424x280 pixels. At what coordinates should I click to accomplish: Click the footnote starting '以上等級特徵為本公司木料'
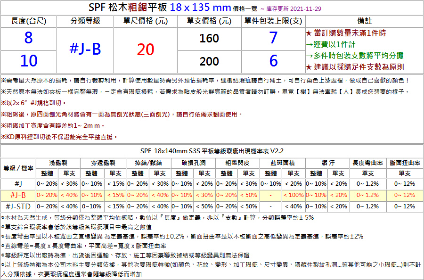pyautogui.click(x=211, y=270)
